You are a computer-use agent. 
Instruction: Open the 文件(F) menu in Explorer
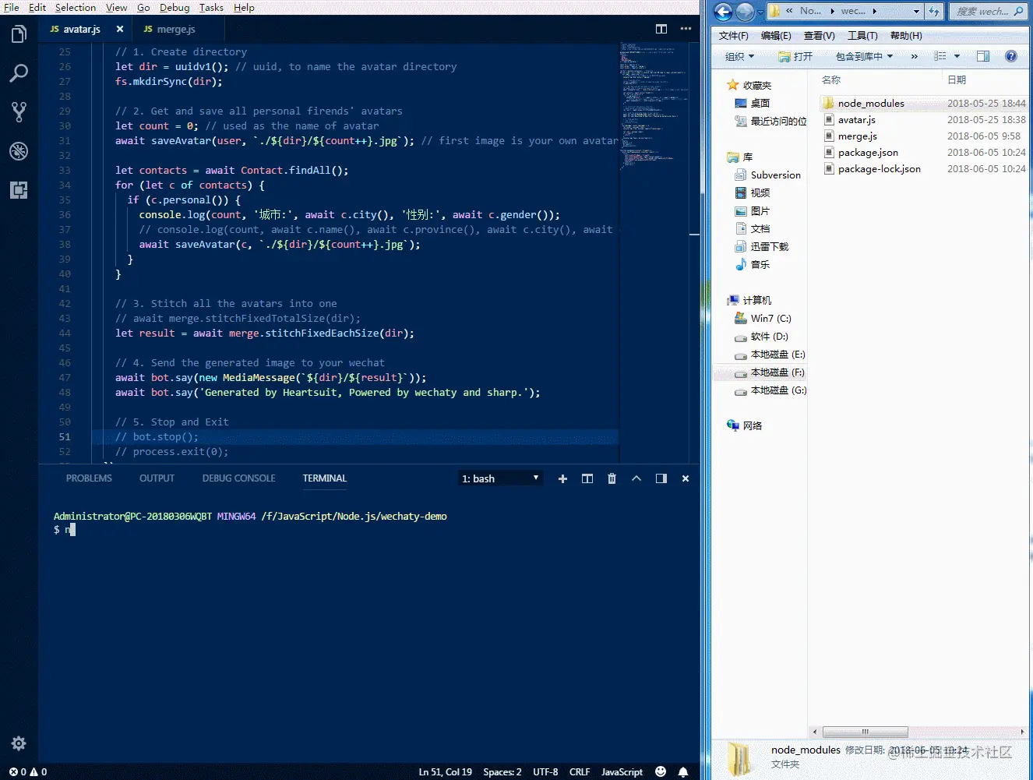733,36
